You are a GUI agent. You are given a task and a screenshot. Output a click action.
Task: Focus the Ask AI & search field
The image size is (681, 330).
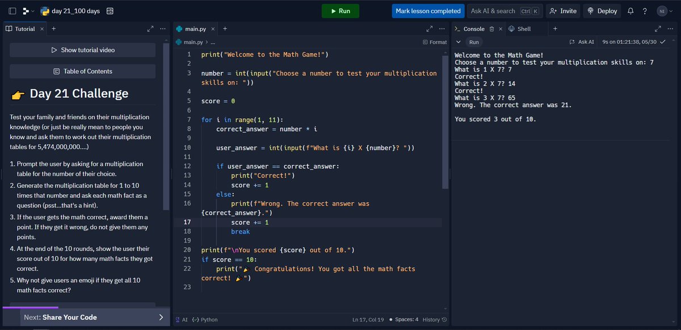pyautogui.click(x=505, y=11)
